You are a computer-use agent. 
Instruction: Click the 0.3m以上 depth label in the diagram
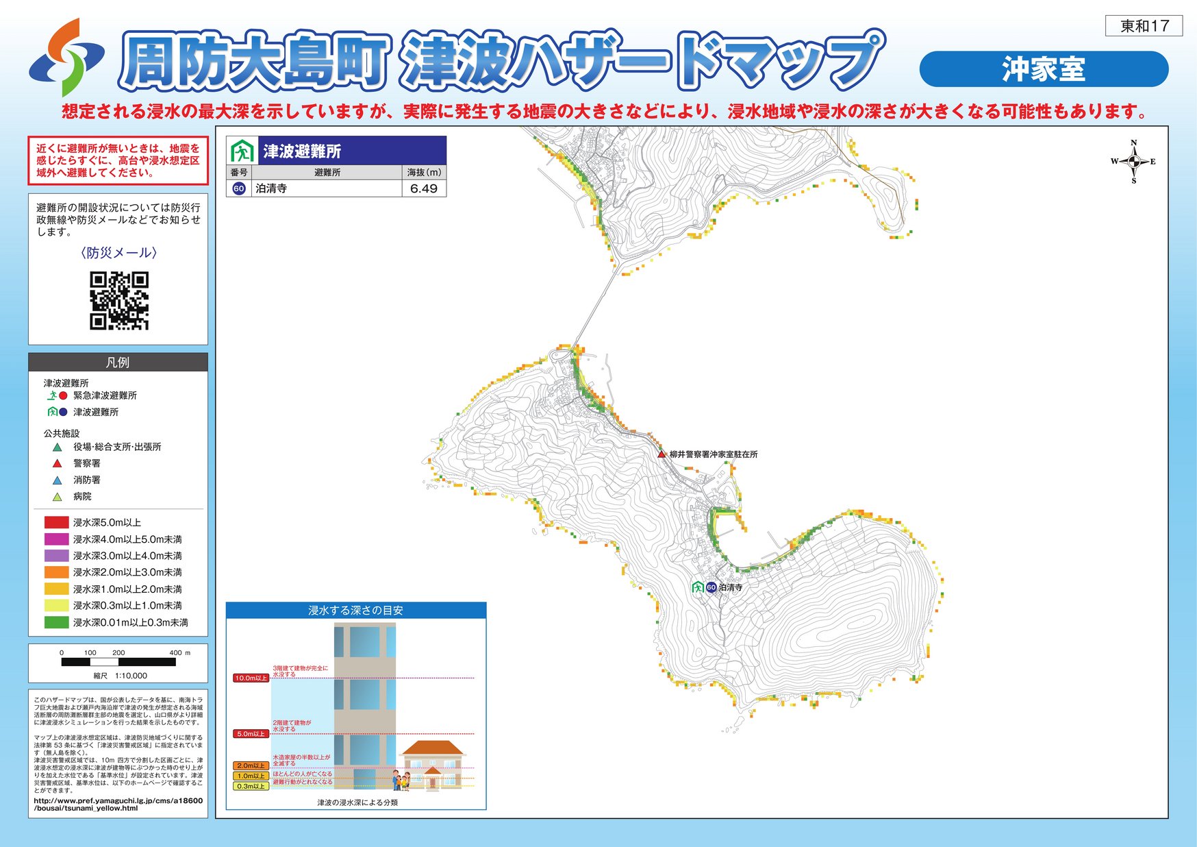pos(251,787)
